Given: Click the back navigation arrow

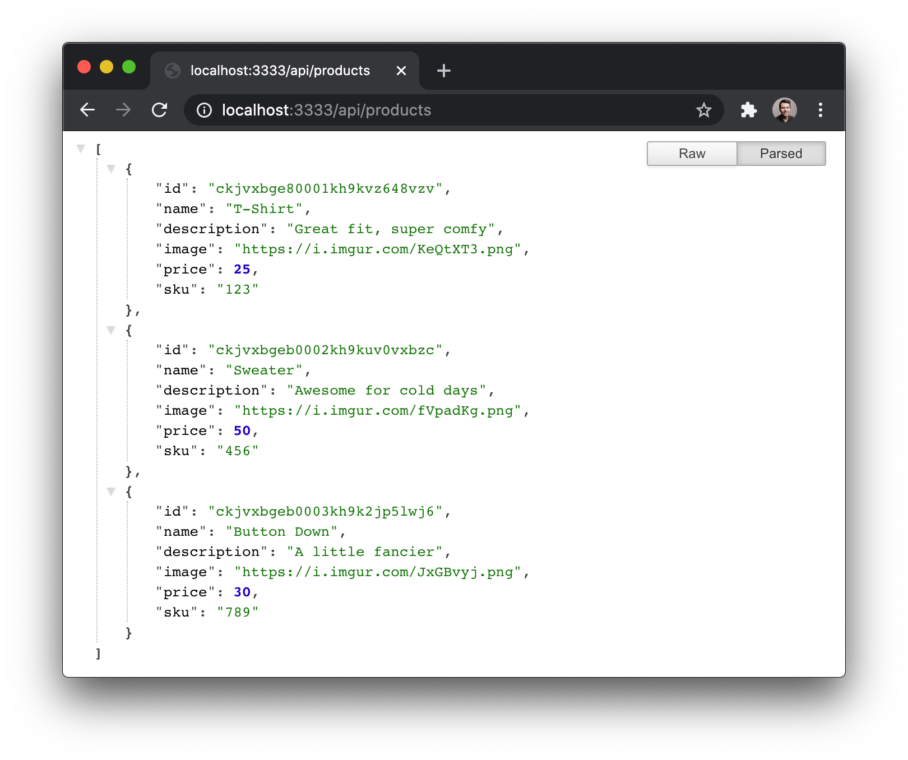Looking at the screenshot, I should click(87, 110).
